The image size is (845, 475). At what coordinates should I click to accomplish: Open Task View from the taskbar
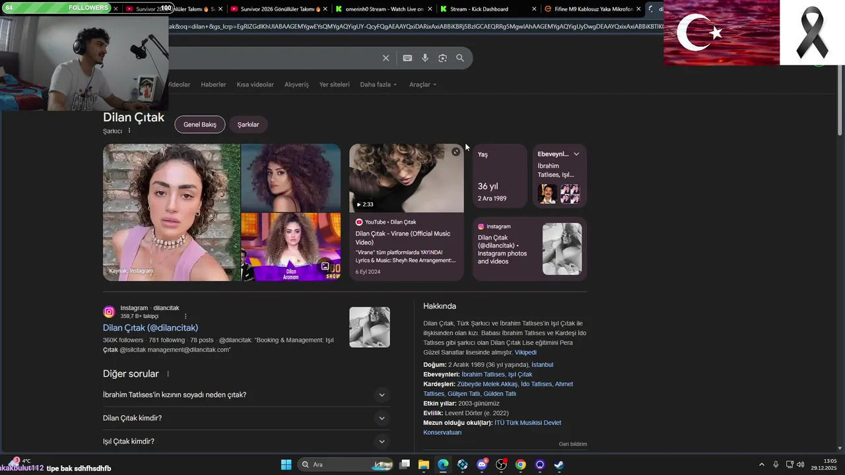[405, 464]
